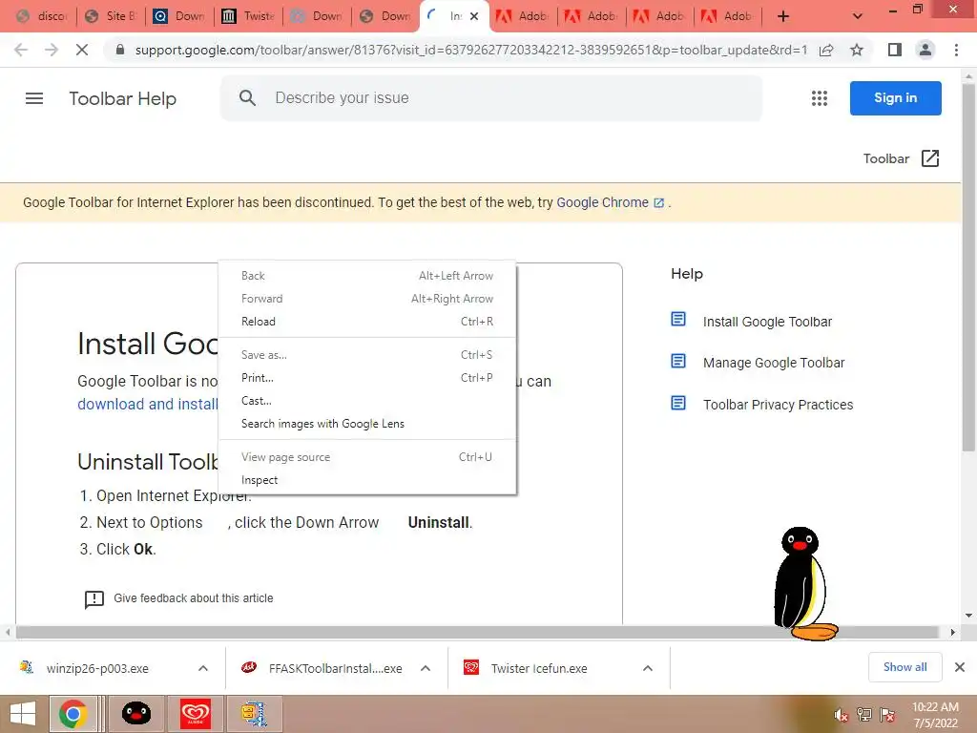Click the horizontal scrollbar thumb
Image resolution: width=977 pixels, height=733 pixels.
pos(477,632)
